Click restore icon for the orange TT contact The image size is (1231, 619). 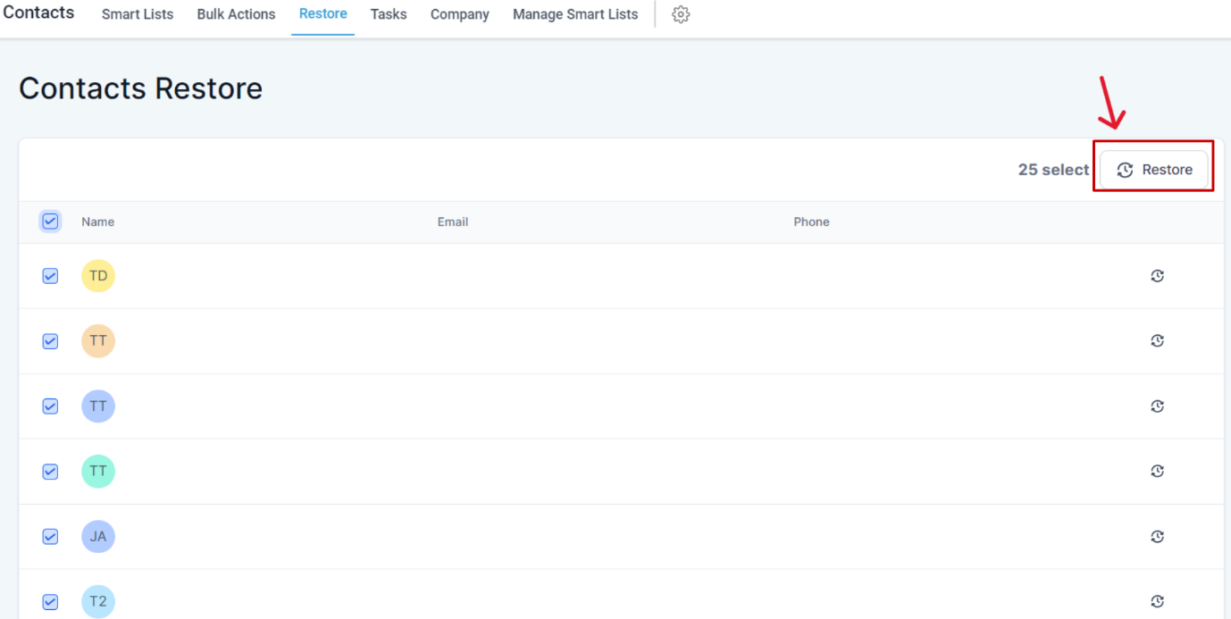point(1157,340)
